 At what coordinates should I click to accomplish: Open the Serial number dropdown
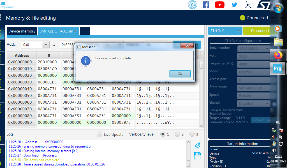point(253,49)
